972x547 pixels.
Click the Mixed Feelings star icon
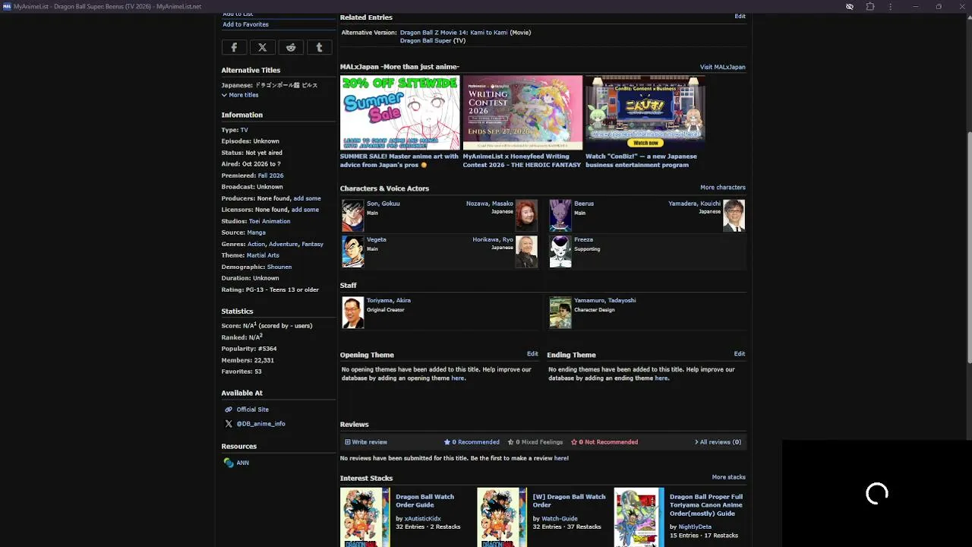[511, 442]
